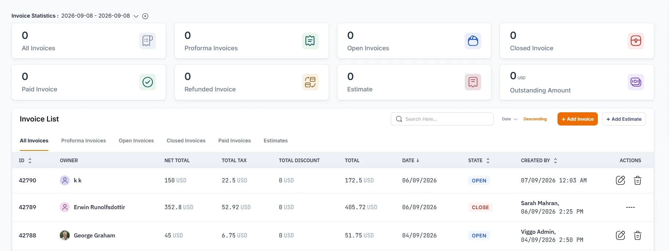Viewport: 669px width, 251px height.
Task: Switch to Paid Invoices tab
Action: click(x=234, y=141)
